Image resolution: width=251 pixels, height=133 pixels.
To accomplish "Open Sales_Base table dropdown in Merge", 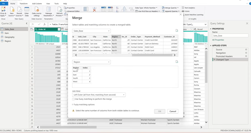I will point(91,31).
